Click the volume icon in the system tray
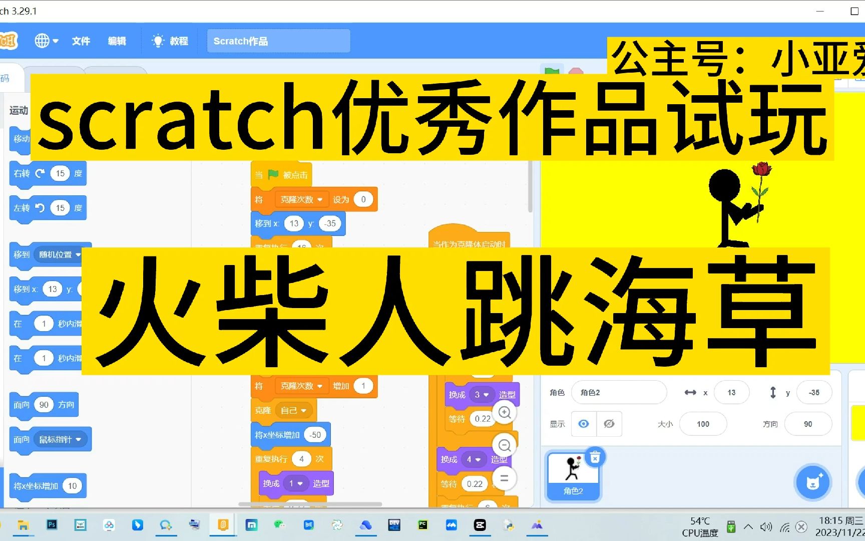The height and width of the screenshot is (541, 865). pos(766,527)
